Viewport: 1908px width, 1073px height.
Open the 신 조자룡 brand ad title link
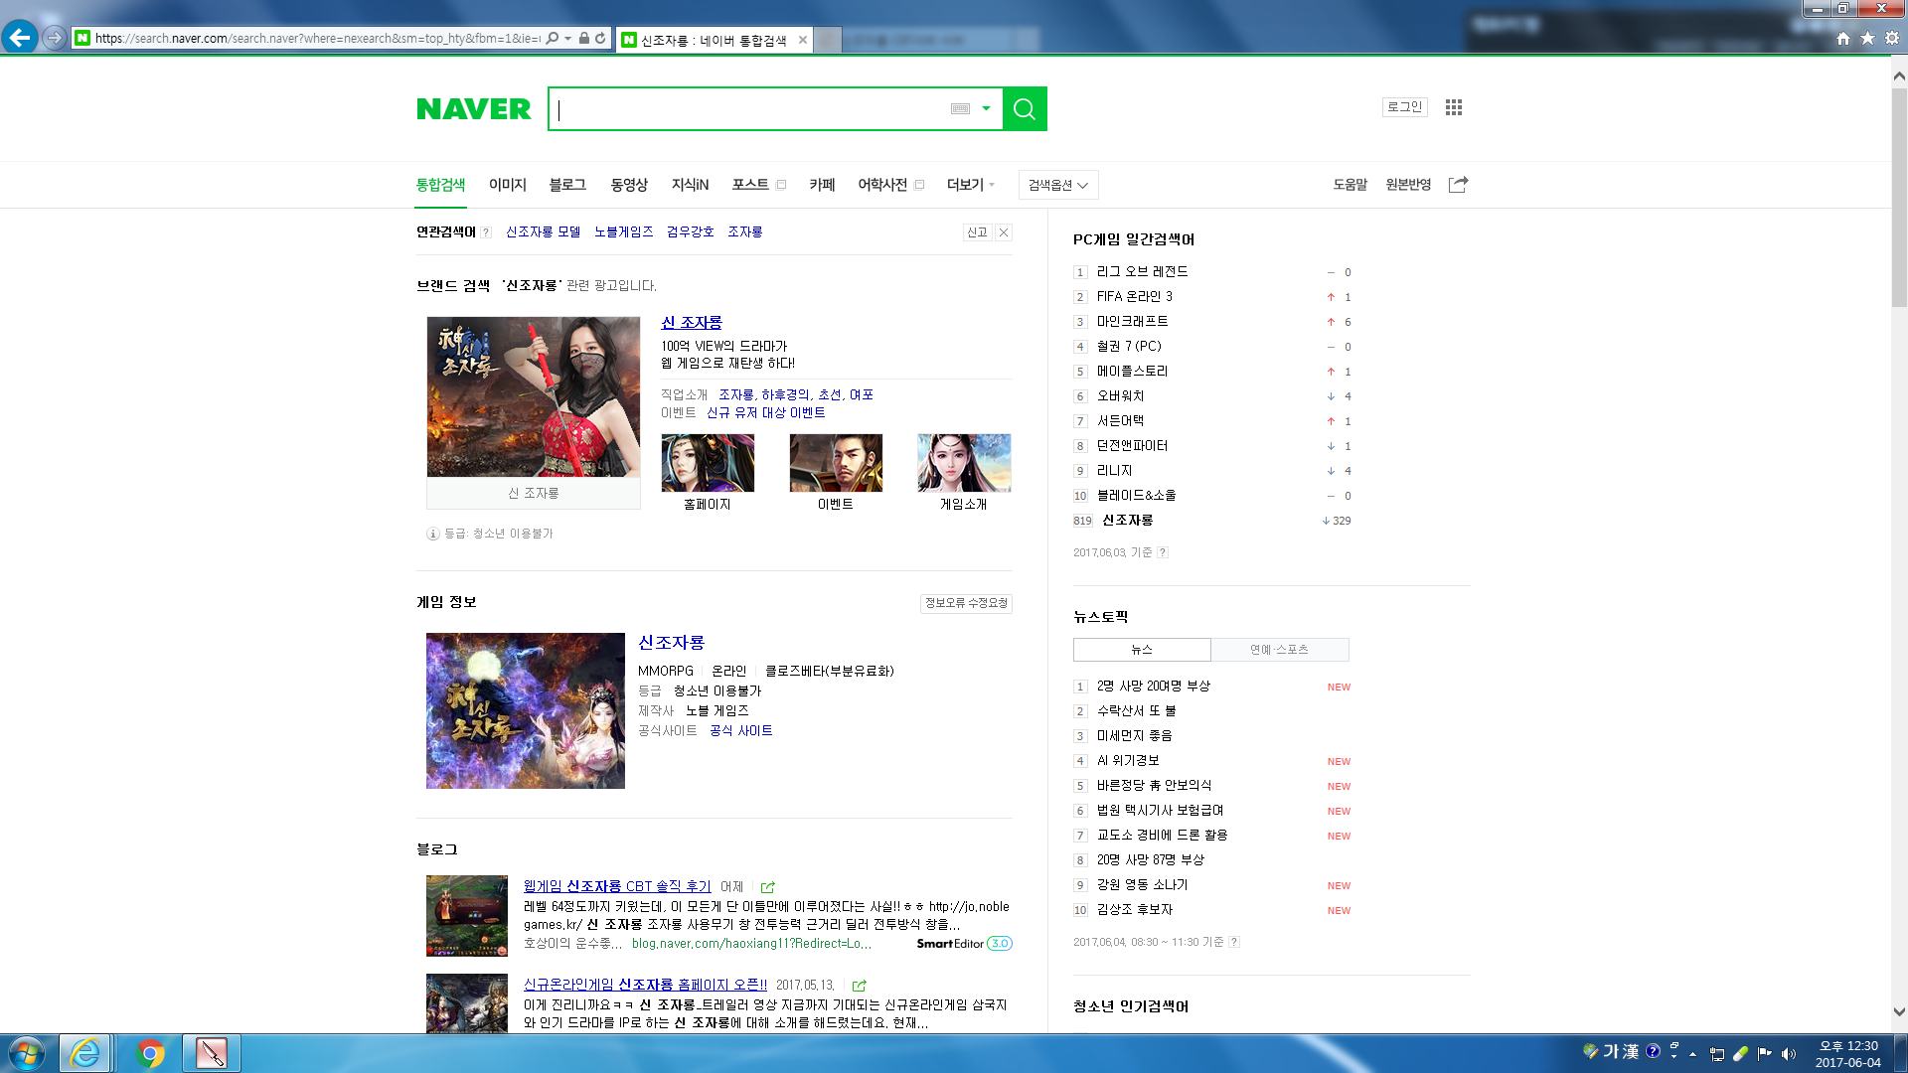(x=692, y=323)
